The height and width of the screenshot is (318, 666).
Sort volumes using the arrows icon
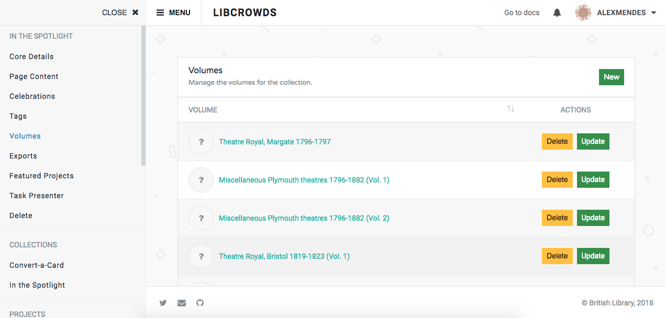pos(511,109)
